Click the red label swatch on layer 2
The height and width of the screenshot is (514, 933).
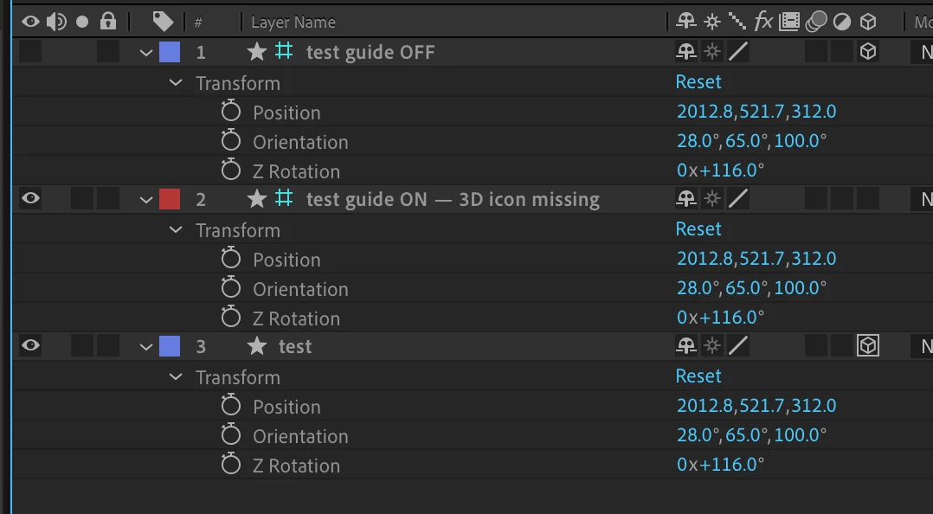coord(170,199)
